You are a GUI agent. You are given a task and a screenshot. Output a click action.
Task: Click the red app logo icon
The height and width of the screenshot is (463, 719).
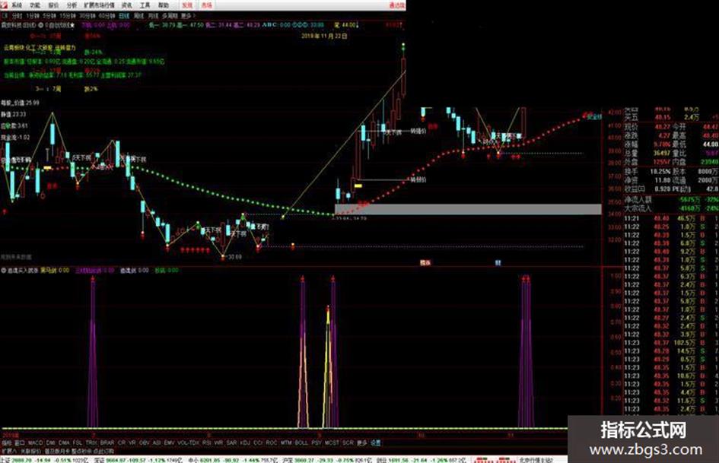coord(4,5)
